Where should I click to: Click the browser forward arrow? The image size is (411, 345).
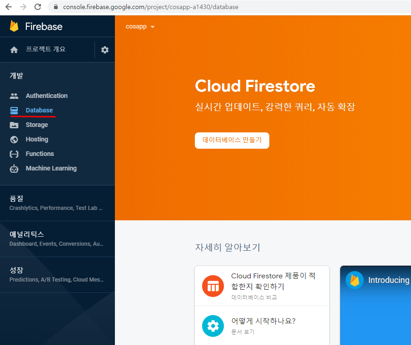(x=23, y=7)
